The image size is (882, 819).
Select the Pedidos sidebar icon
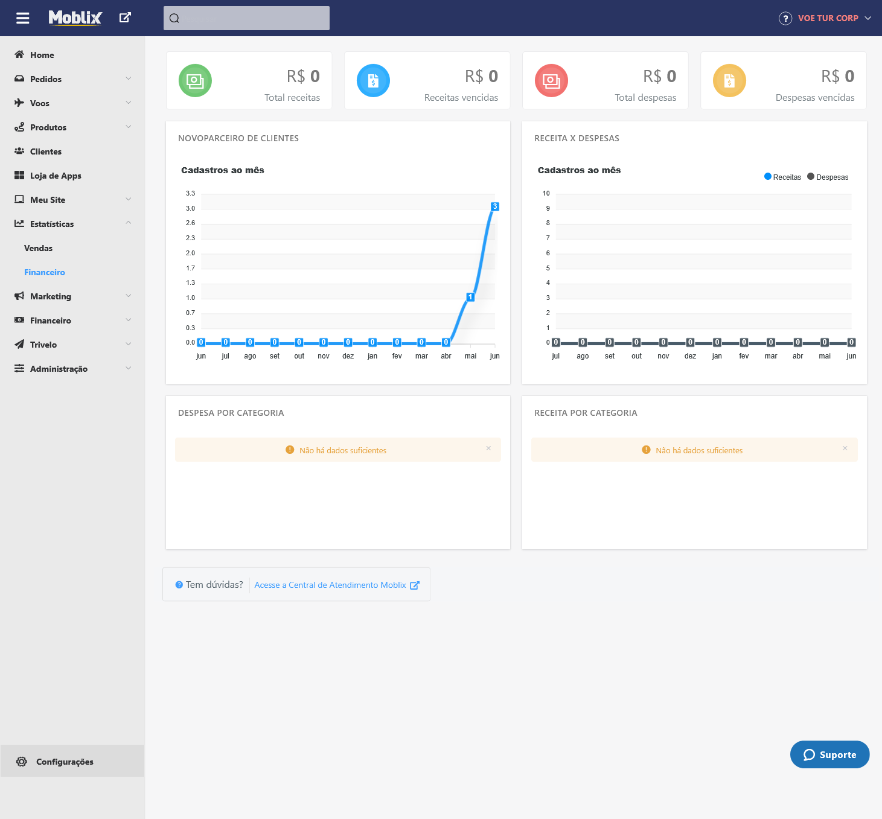(x=20, y=78)
